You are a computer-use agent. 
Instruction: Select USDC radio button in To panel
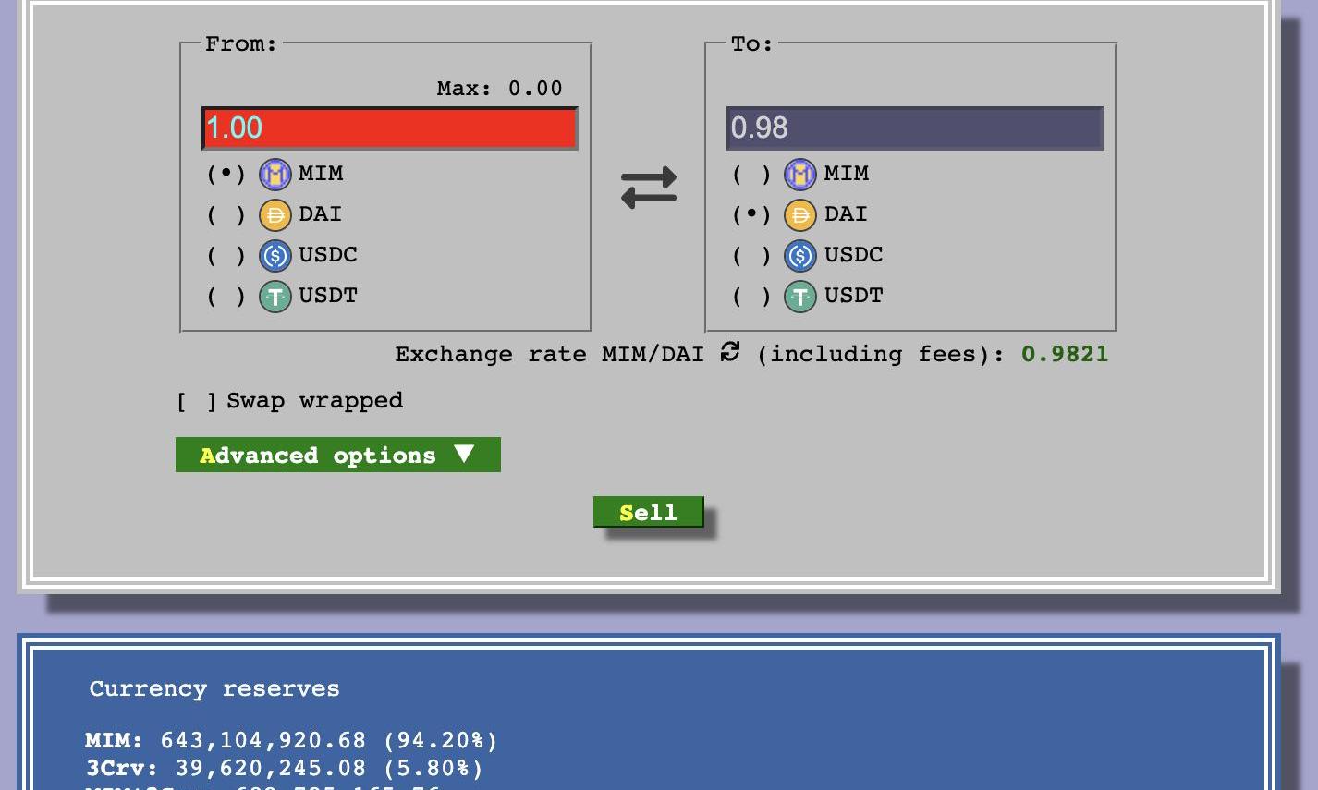coord(751,256)
